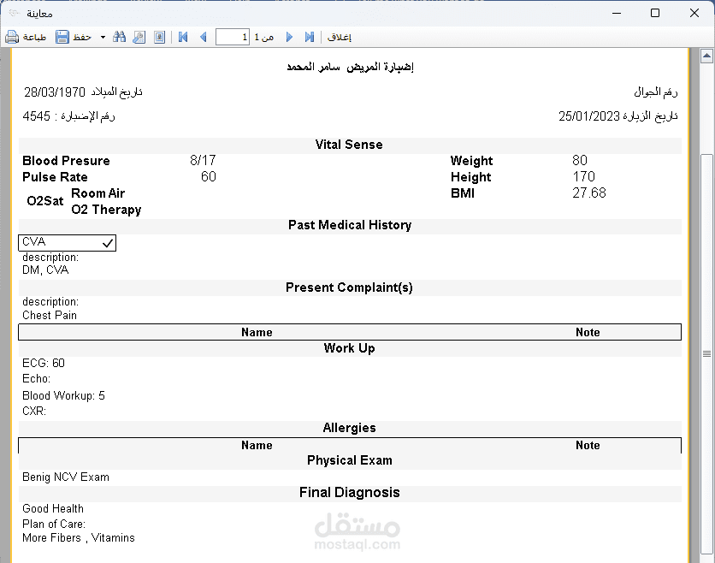Click the vertical scrollbar thumb

click(706, 353)
